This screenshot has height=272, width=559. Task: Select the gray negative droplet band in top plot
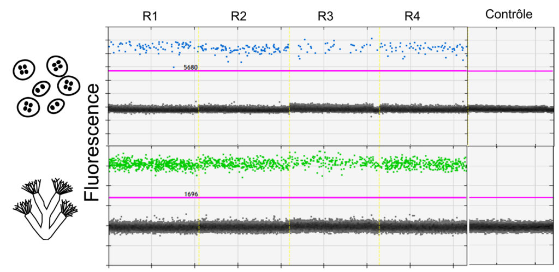tap(246, 108)
